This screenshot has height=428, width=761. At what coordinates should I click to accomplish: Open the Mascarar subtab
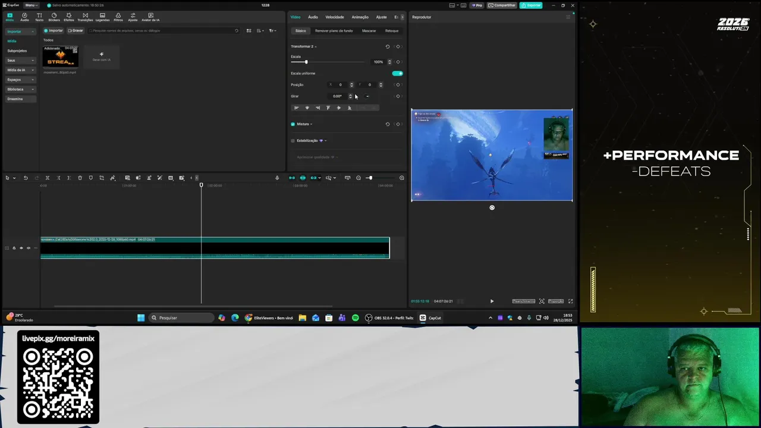pos(369,31)
